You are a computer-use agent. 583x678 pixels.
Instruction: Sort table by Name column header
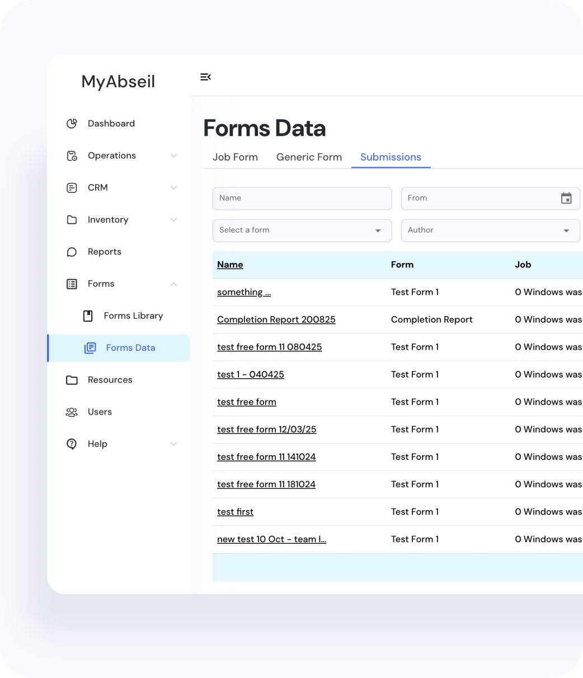coord(230,265)
